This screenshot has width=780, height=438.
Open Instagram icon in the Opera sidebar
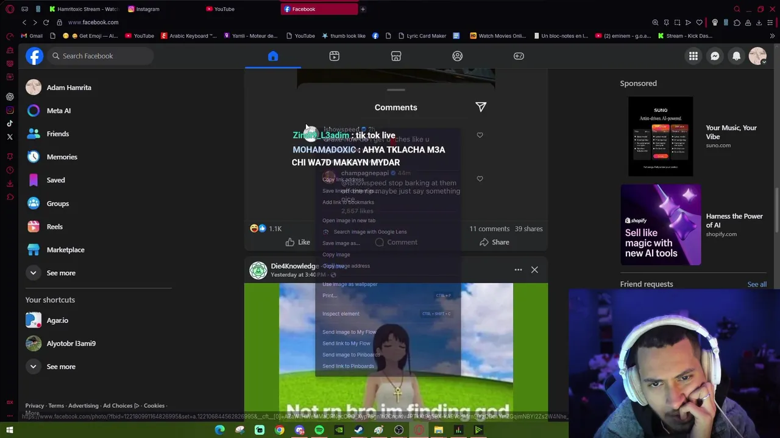click(10, 110)
